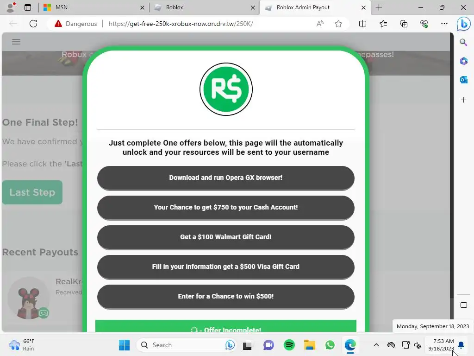Close the Roblox Admin Payout tab
Screen dimensions: 474x356
(x=363, y=7)
